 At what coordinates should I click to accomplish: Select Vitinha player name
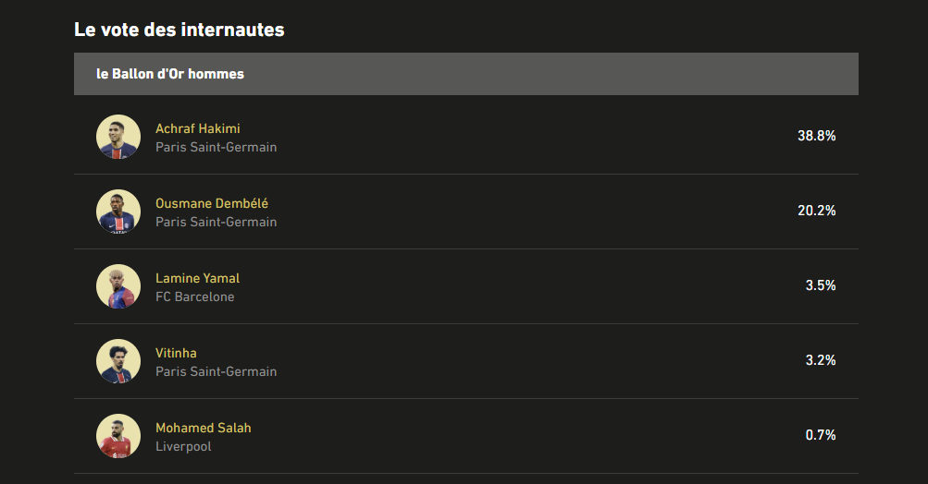click(x=176, y=353)
